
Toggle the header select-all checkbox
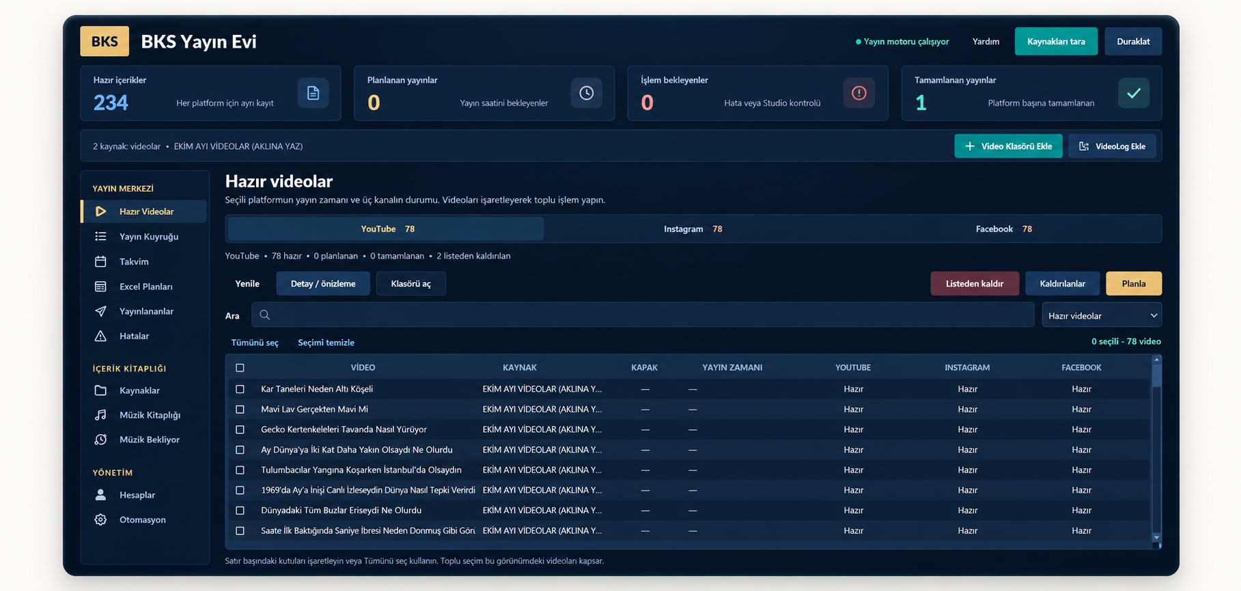pyautogui.click(x=240, y=368)
